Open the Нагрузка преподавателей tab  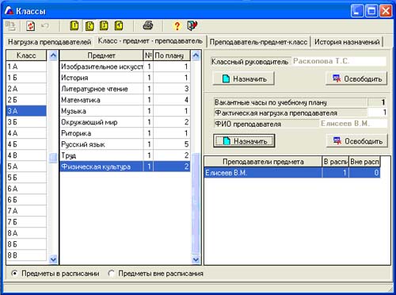(50, 42)
